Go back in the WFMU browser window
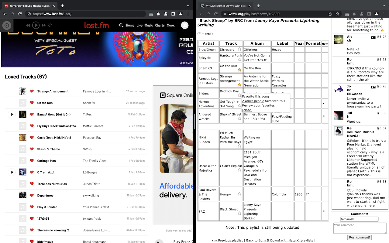Viewport: 389px width, 243px height. pyautogui.click(x=201, y=14)
